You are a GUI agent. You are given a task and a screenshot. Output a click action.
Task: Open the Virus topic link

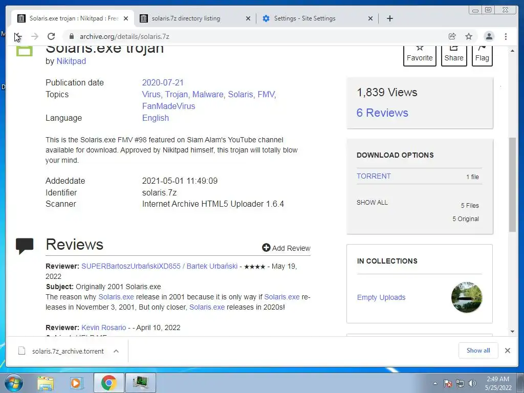151,94
